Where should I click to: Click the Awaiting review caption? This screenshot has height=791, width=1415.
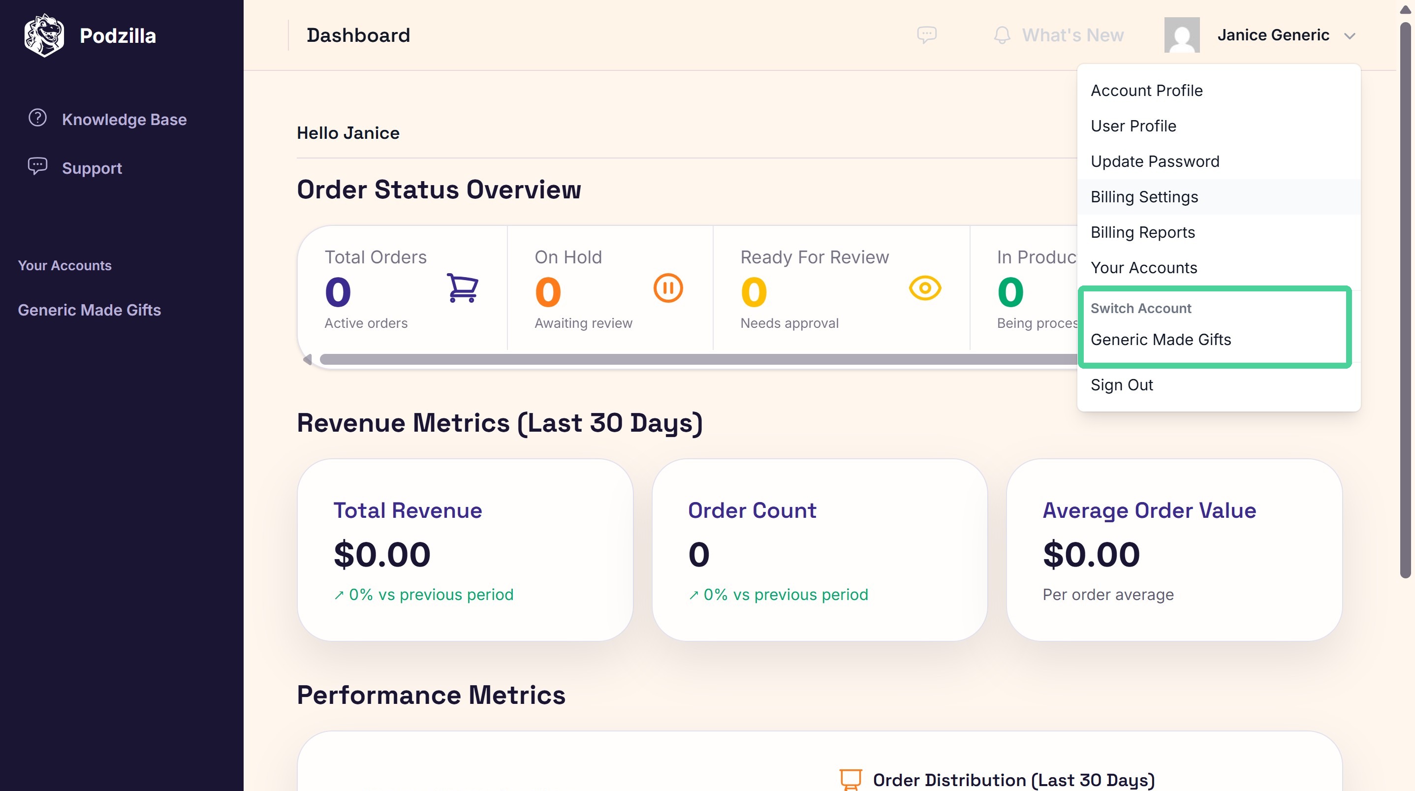pos(583,323)
